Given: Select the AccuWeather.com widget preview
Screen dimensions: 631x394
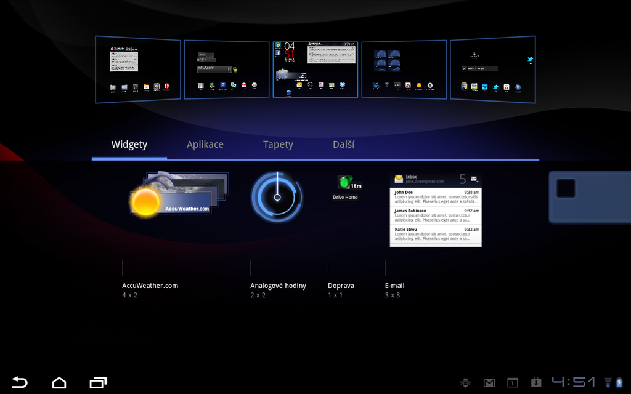Looking at the screenshot, I should [179, 195].
